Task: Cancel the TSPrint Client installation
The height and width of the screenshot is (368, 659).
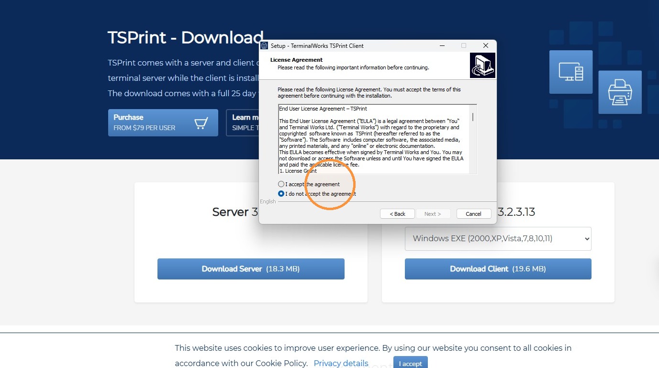Action: [474, 214]
